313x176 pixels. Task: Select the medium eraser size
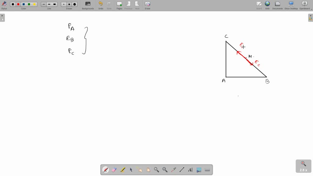coord(69,4)
